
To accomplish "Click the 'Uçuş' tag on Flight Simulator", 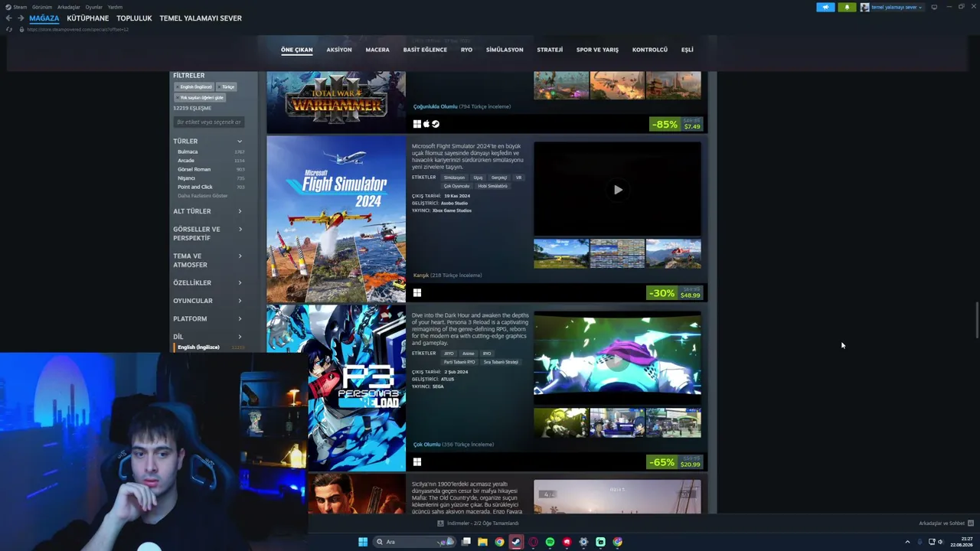I will click(x=478, y=178).
